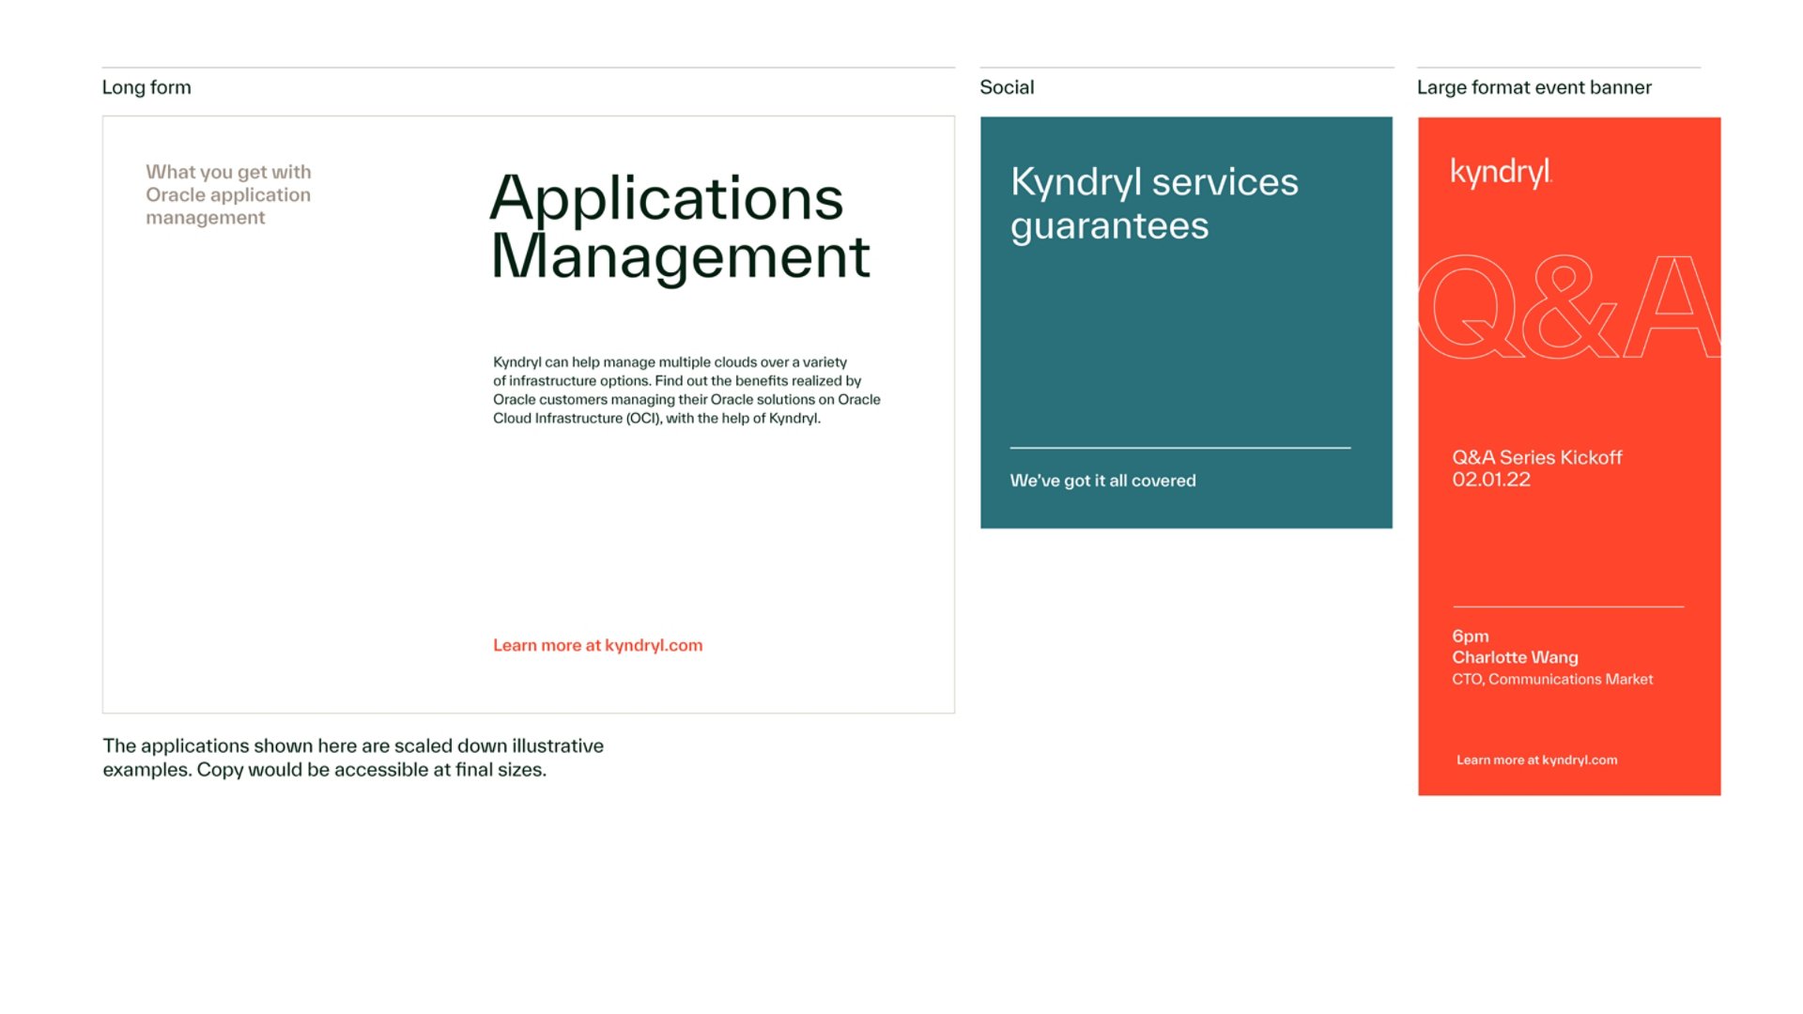Click the Learn more at kyndryl.com link on the orange banner
Image resolution: width=1803 pixels, height=1014 pixels.
click(x=1536, y=760)
